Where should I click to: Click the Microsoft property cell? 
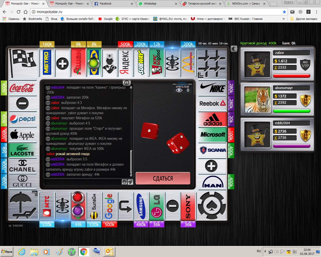tap(213, 135)
